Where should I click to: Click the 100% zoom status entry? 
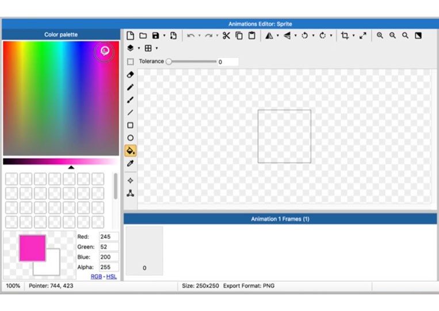pos(13,286)
